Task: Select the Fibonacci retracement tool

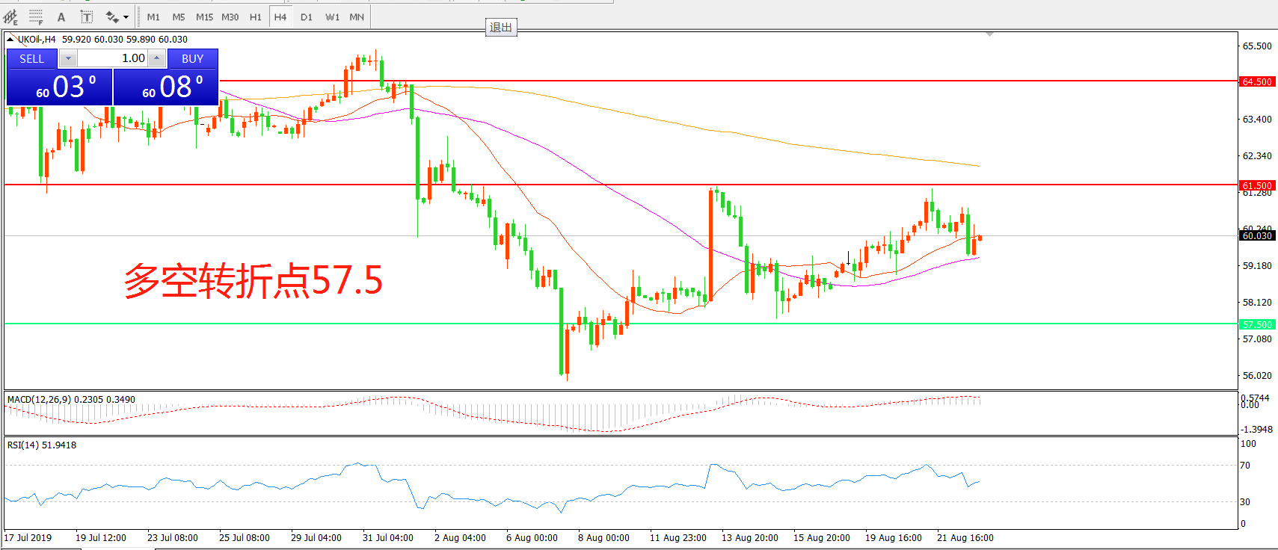Action: 36,16
